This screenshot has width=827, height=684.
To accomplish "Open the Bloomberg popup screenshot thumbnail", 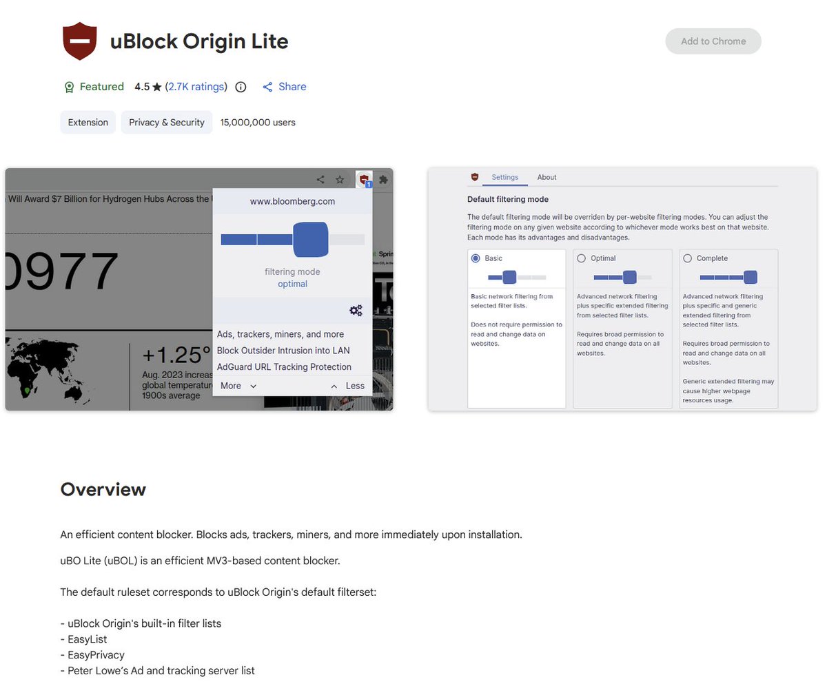I will pos(199,289).
